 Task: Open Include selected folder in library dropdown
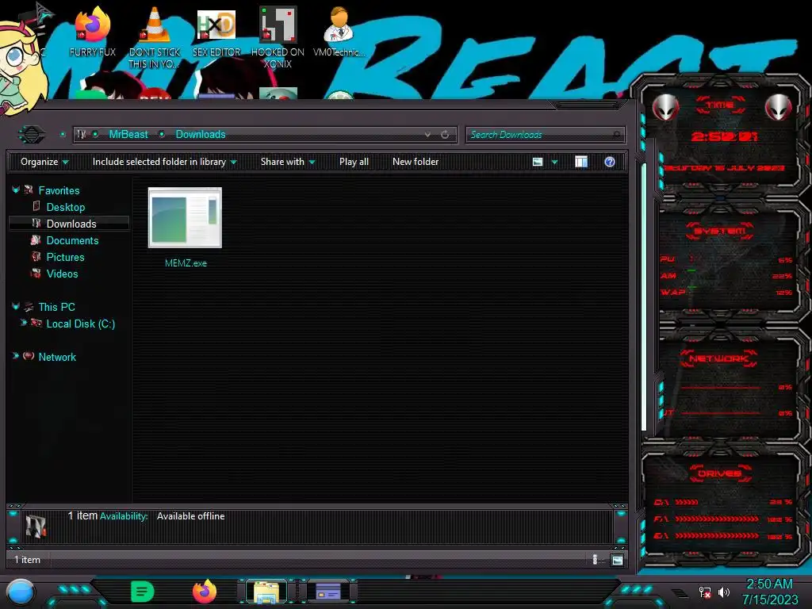164,162
